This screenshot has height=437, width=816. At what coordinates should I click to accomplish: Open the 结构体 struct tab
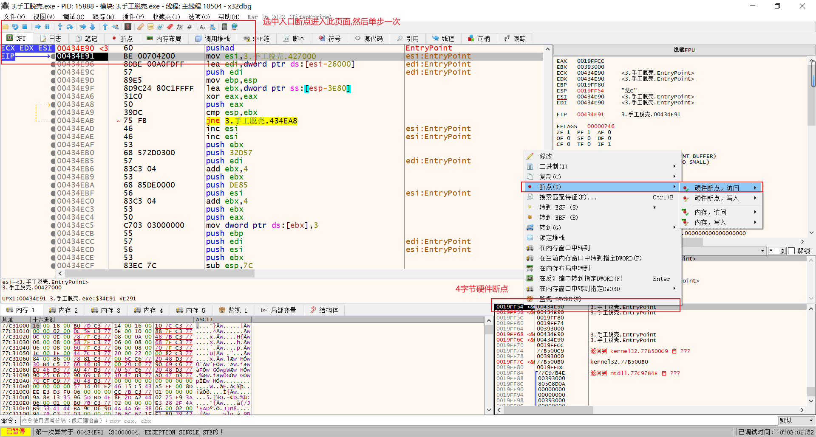tap(324, 310)
